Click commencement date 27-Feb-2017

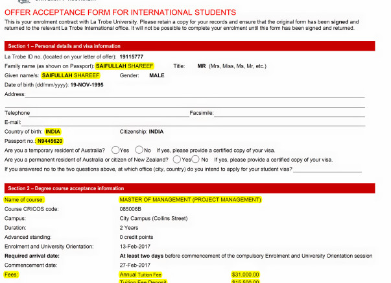pos(135,265)
